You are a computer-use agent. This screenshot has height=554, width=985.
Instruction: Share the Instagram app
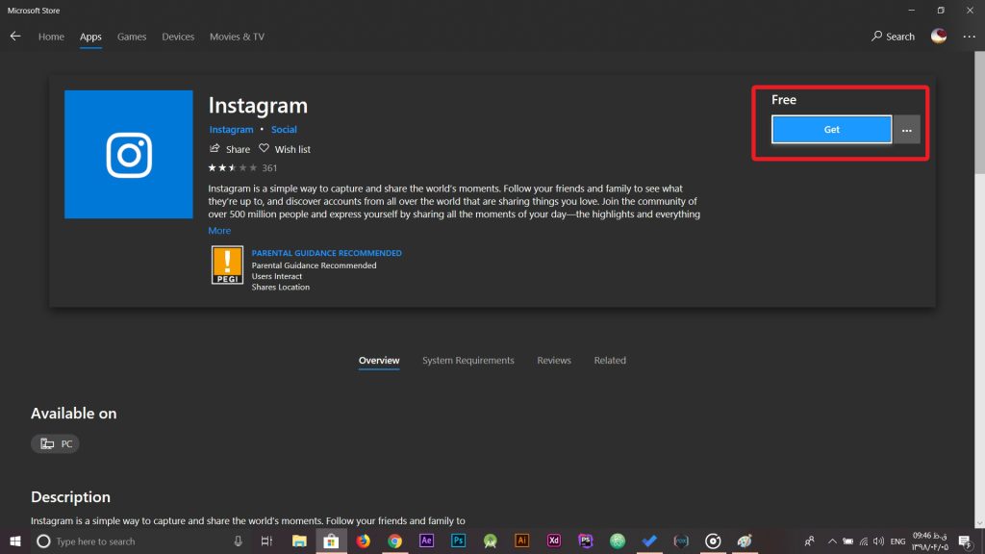pos(230,149)
